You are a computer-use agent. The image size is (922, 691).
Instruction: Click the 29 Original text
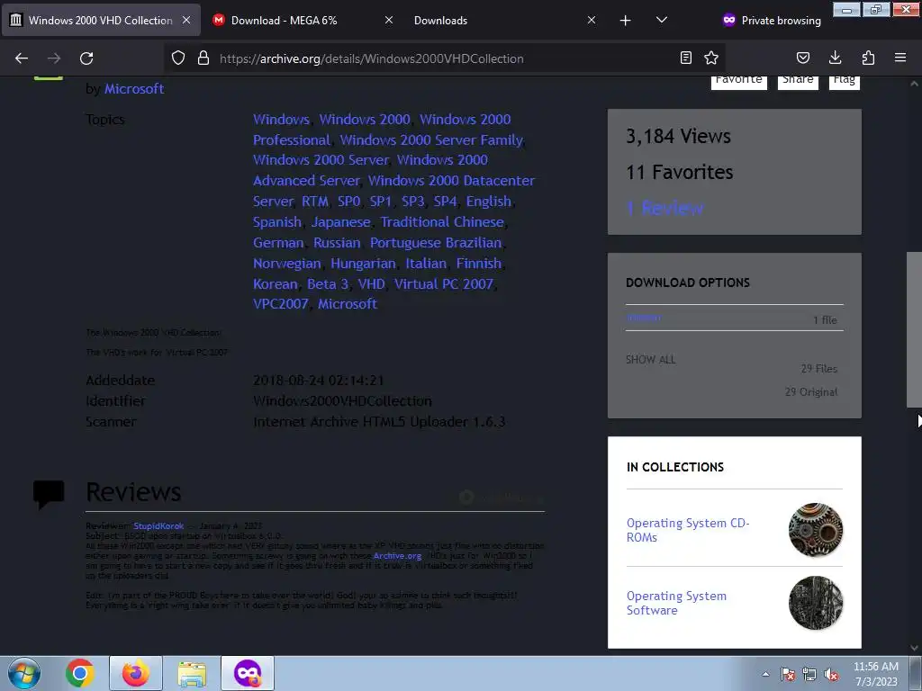point(811,392)
